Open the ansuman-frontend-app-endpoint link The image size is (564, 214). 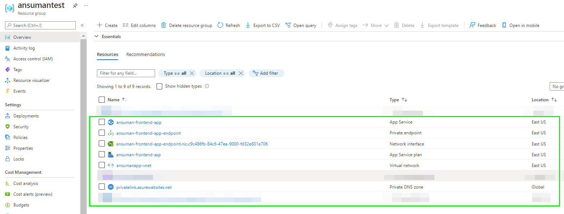click(148, 133)
